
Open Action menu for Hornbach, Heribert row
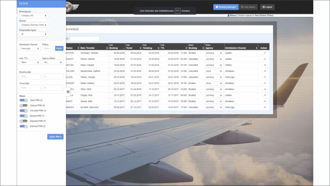point(264,53)
